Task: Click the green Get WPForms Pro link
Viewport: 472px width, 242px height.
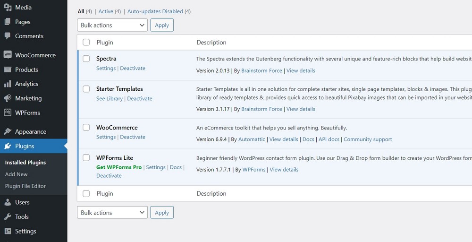Action: pos(119,167)
